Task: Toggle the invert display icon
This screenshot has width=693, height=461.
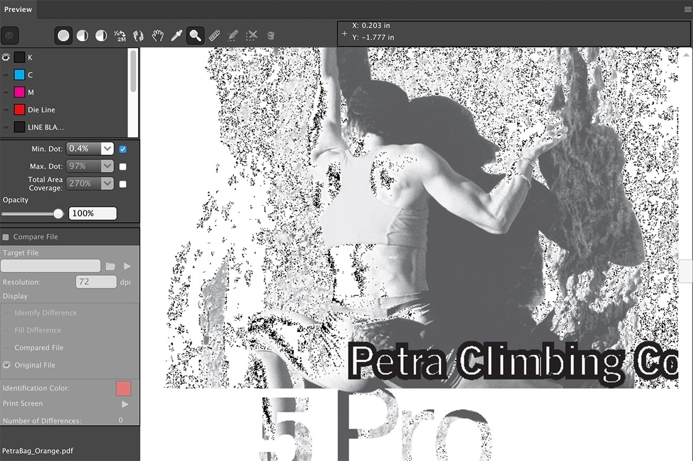Action: [x=137, y=35]
